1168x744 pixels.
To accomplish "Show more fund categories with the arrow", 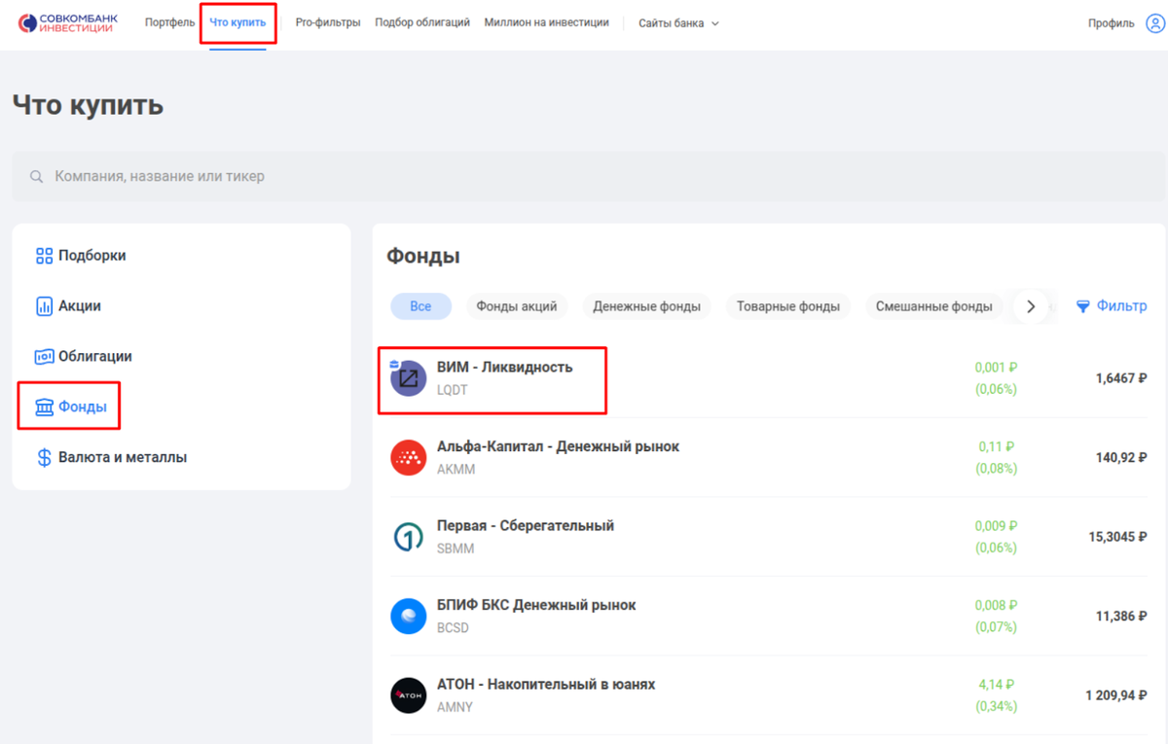I will pos(1031,306).
